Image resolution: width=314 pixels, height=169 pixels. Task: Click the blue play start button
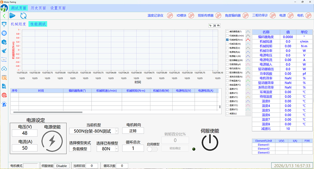pos(12,16)
